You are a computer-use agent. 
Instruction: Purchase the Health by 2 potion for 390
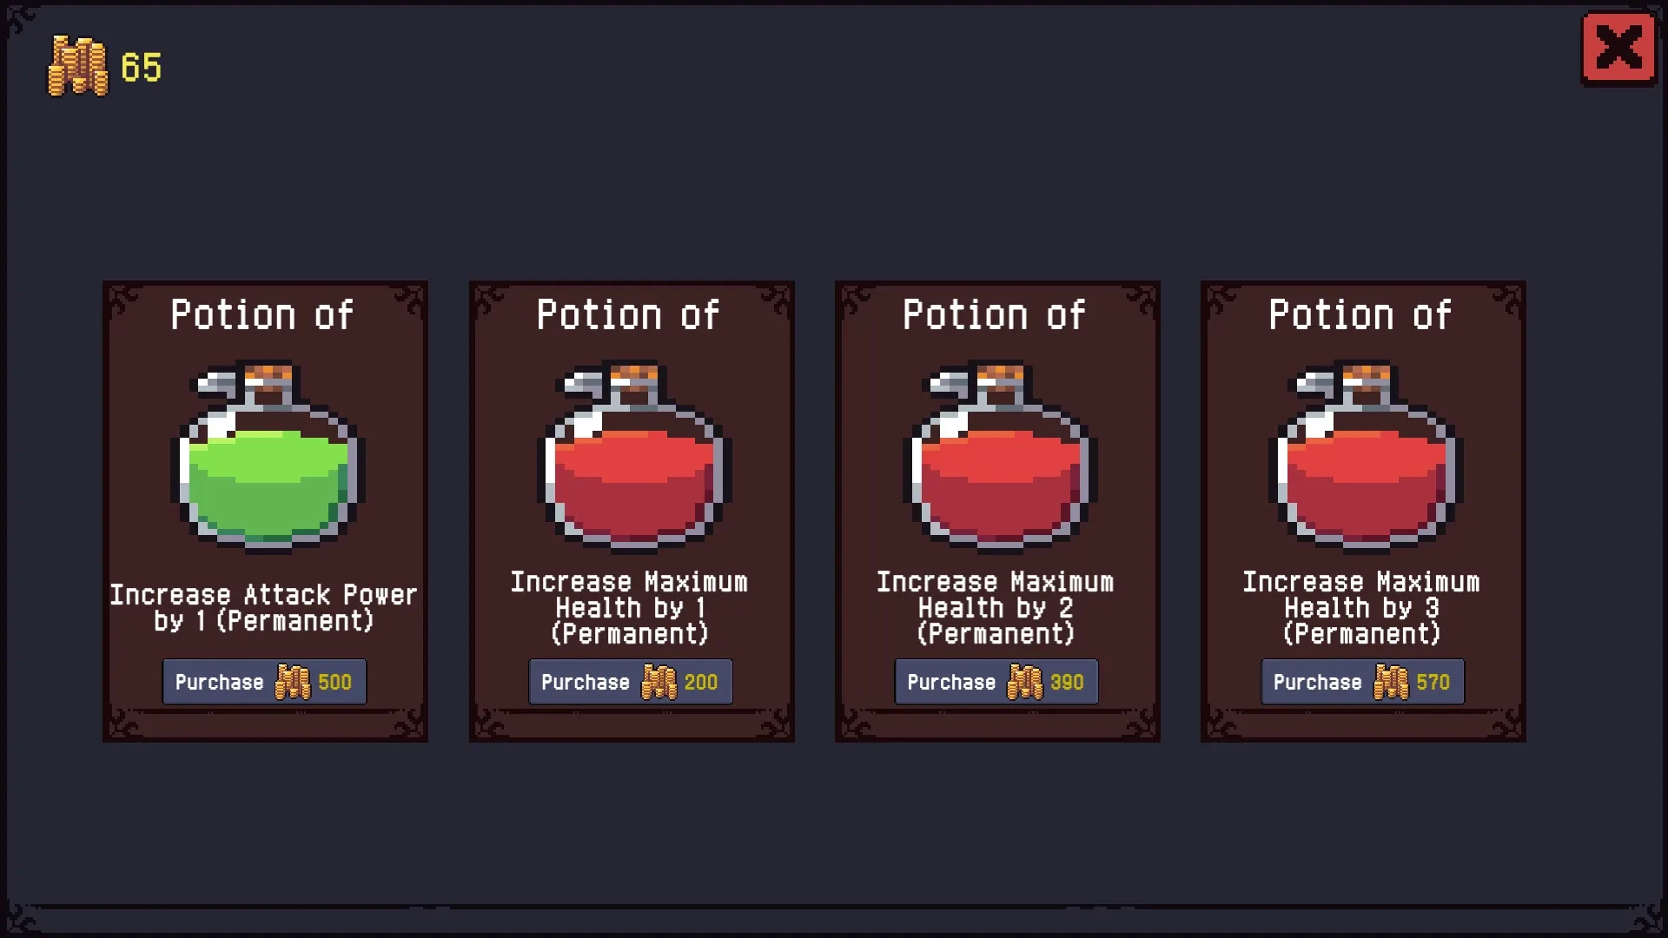point(996,682)
